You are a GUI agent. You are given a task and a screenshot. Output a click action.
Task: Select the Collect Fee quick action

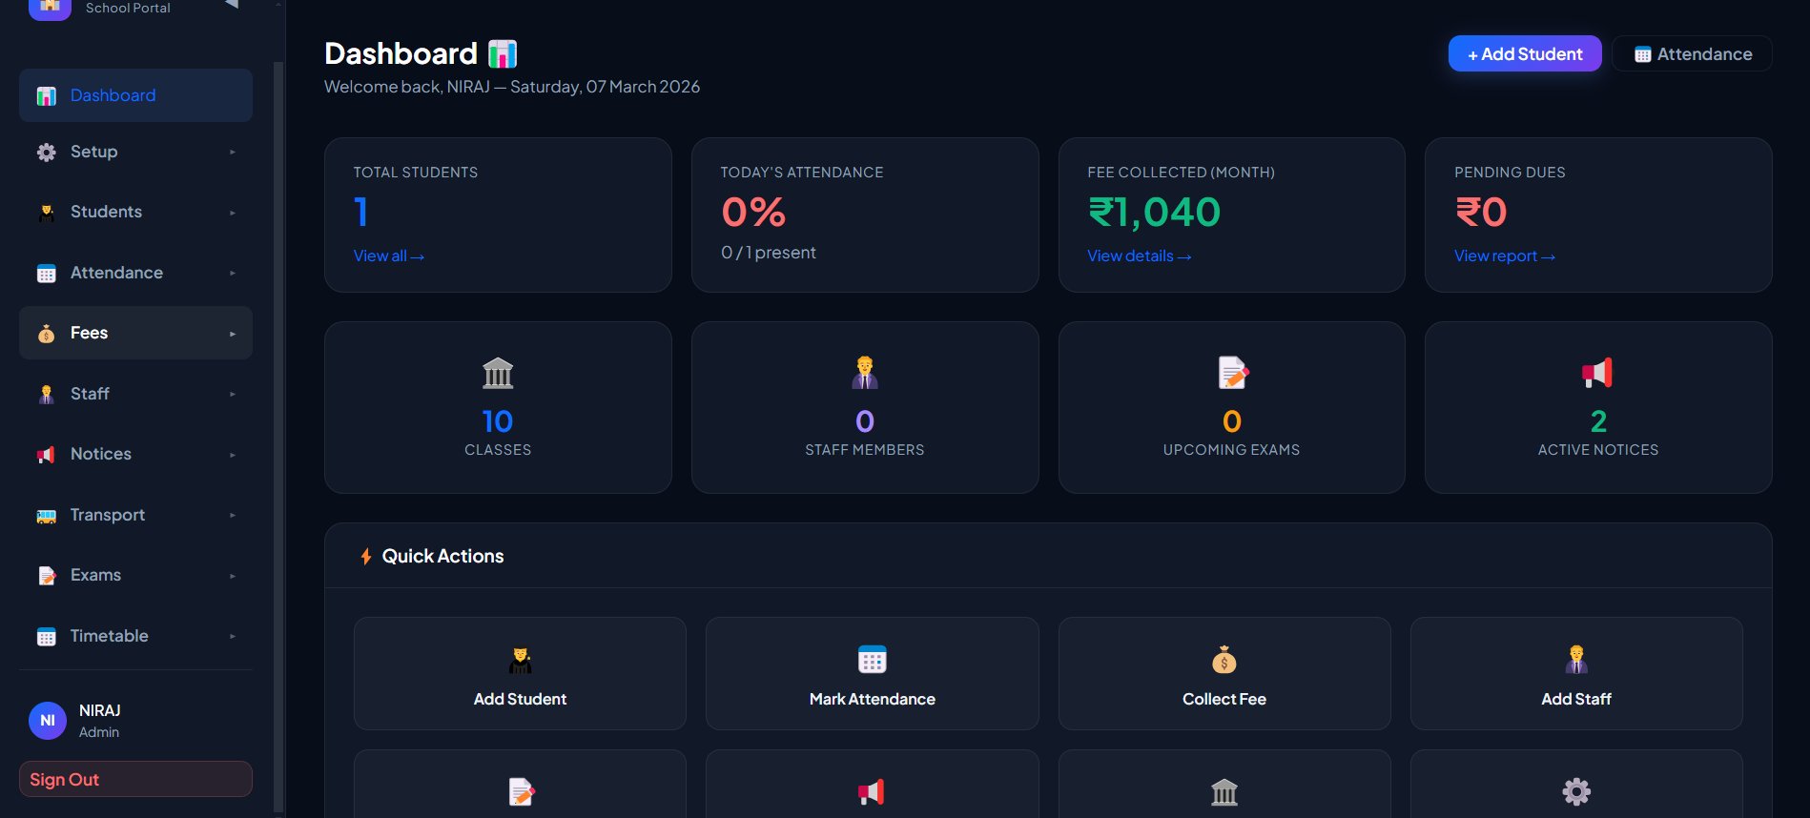pos(1224,674)
